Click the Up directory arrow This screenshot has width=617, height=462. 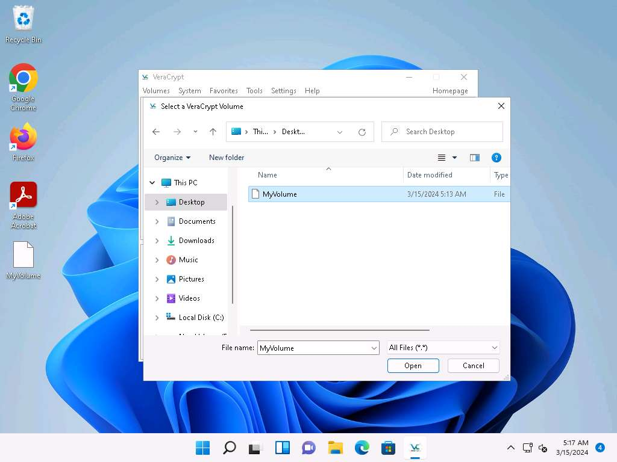pos(213,132)
